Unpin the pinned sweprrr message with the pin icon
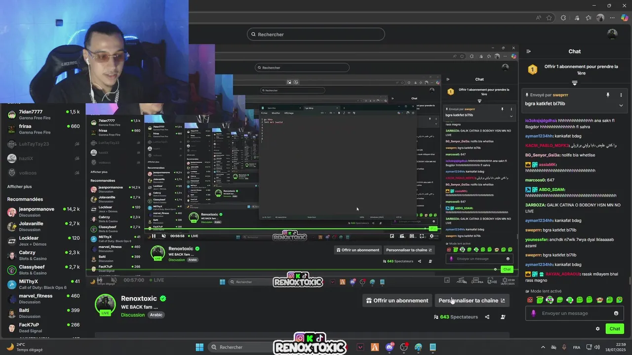The height and width of the screenshot is (355, 632). pyautogui.click(x=608, y=95)
